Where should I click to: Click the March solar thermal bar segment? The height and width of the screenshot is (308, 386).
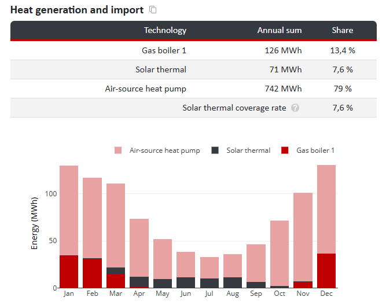pos(116,271)
